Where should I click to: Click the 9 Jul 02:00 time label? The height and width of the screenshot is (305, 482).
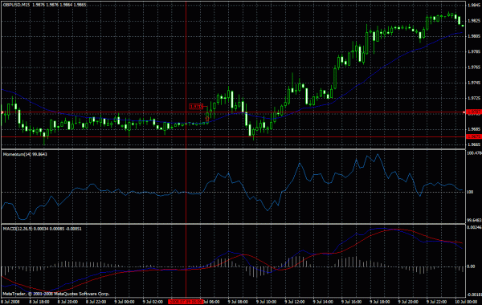[x=153, y=302]
